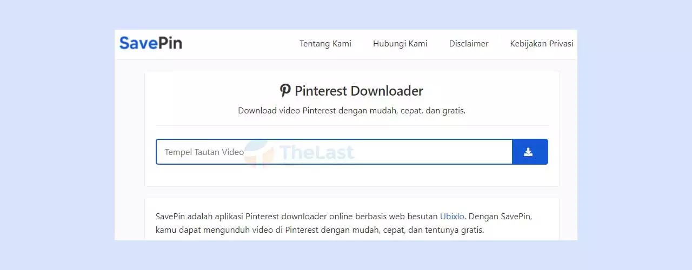Screen dimensions: 692x270
Task: Click the Download video Pinterest subtitle text
Action: pyautogui.click(x=352, y=111)
